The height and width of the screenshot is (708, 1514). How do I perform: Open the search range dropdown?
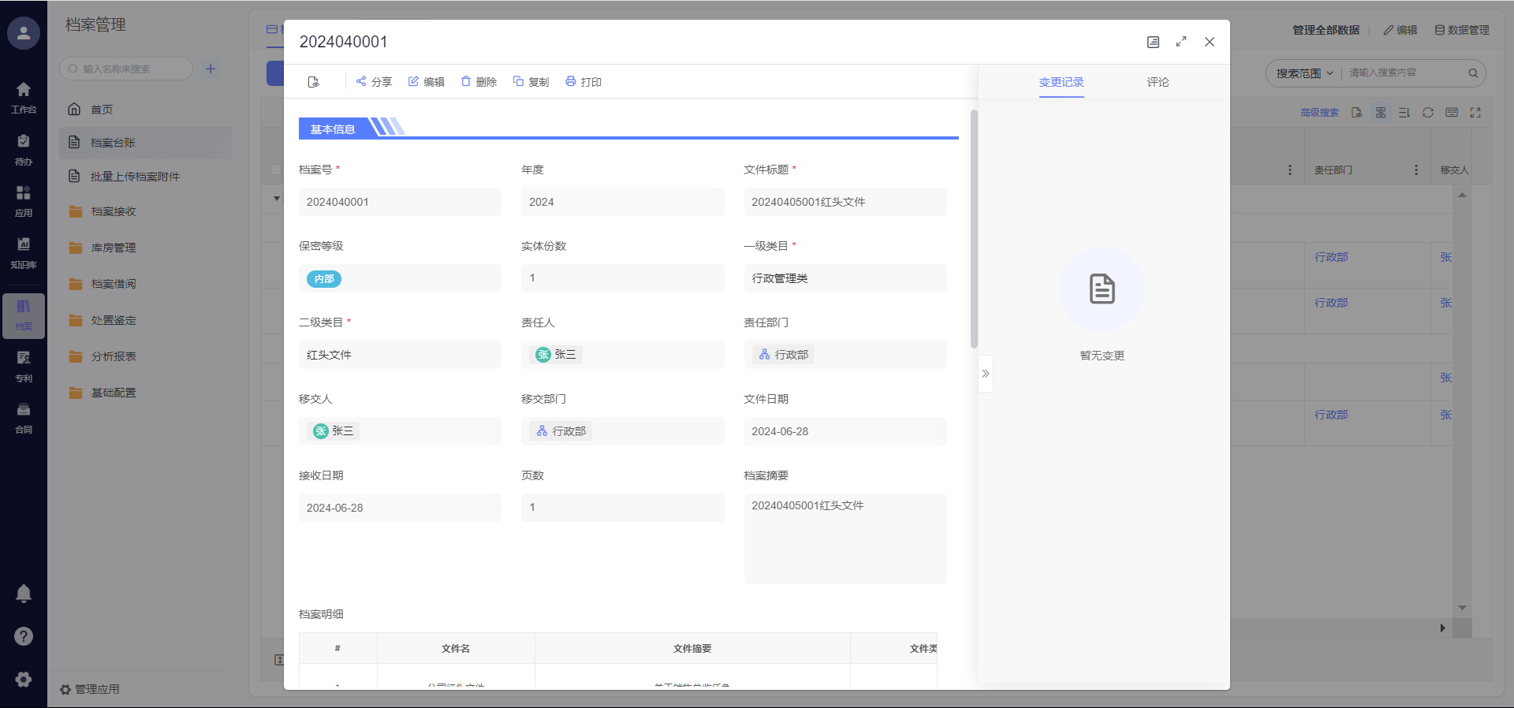click(x=1304, y=73)
